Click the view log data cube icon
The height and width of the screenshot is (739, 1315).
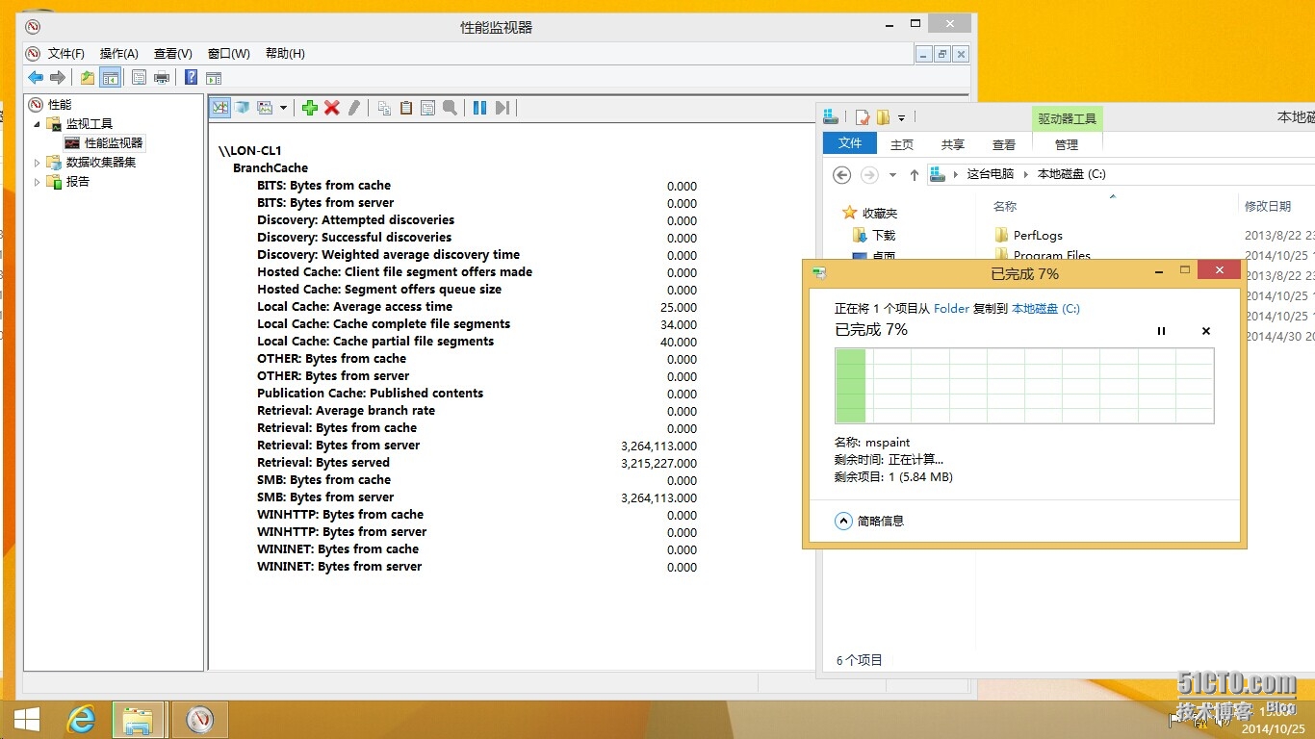[x=243, y=108]
